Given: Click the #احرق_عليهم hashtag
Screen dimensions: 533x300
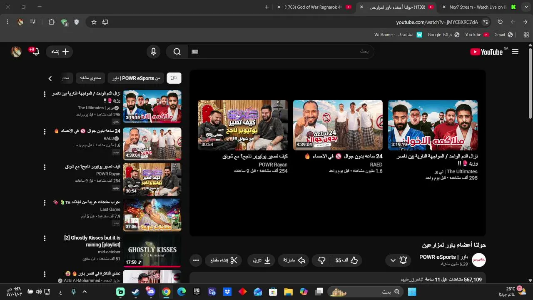Looking at the screenshot, I should click(x=411, y=280).
